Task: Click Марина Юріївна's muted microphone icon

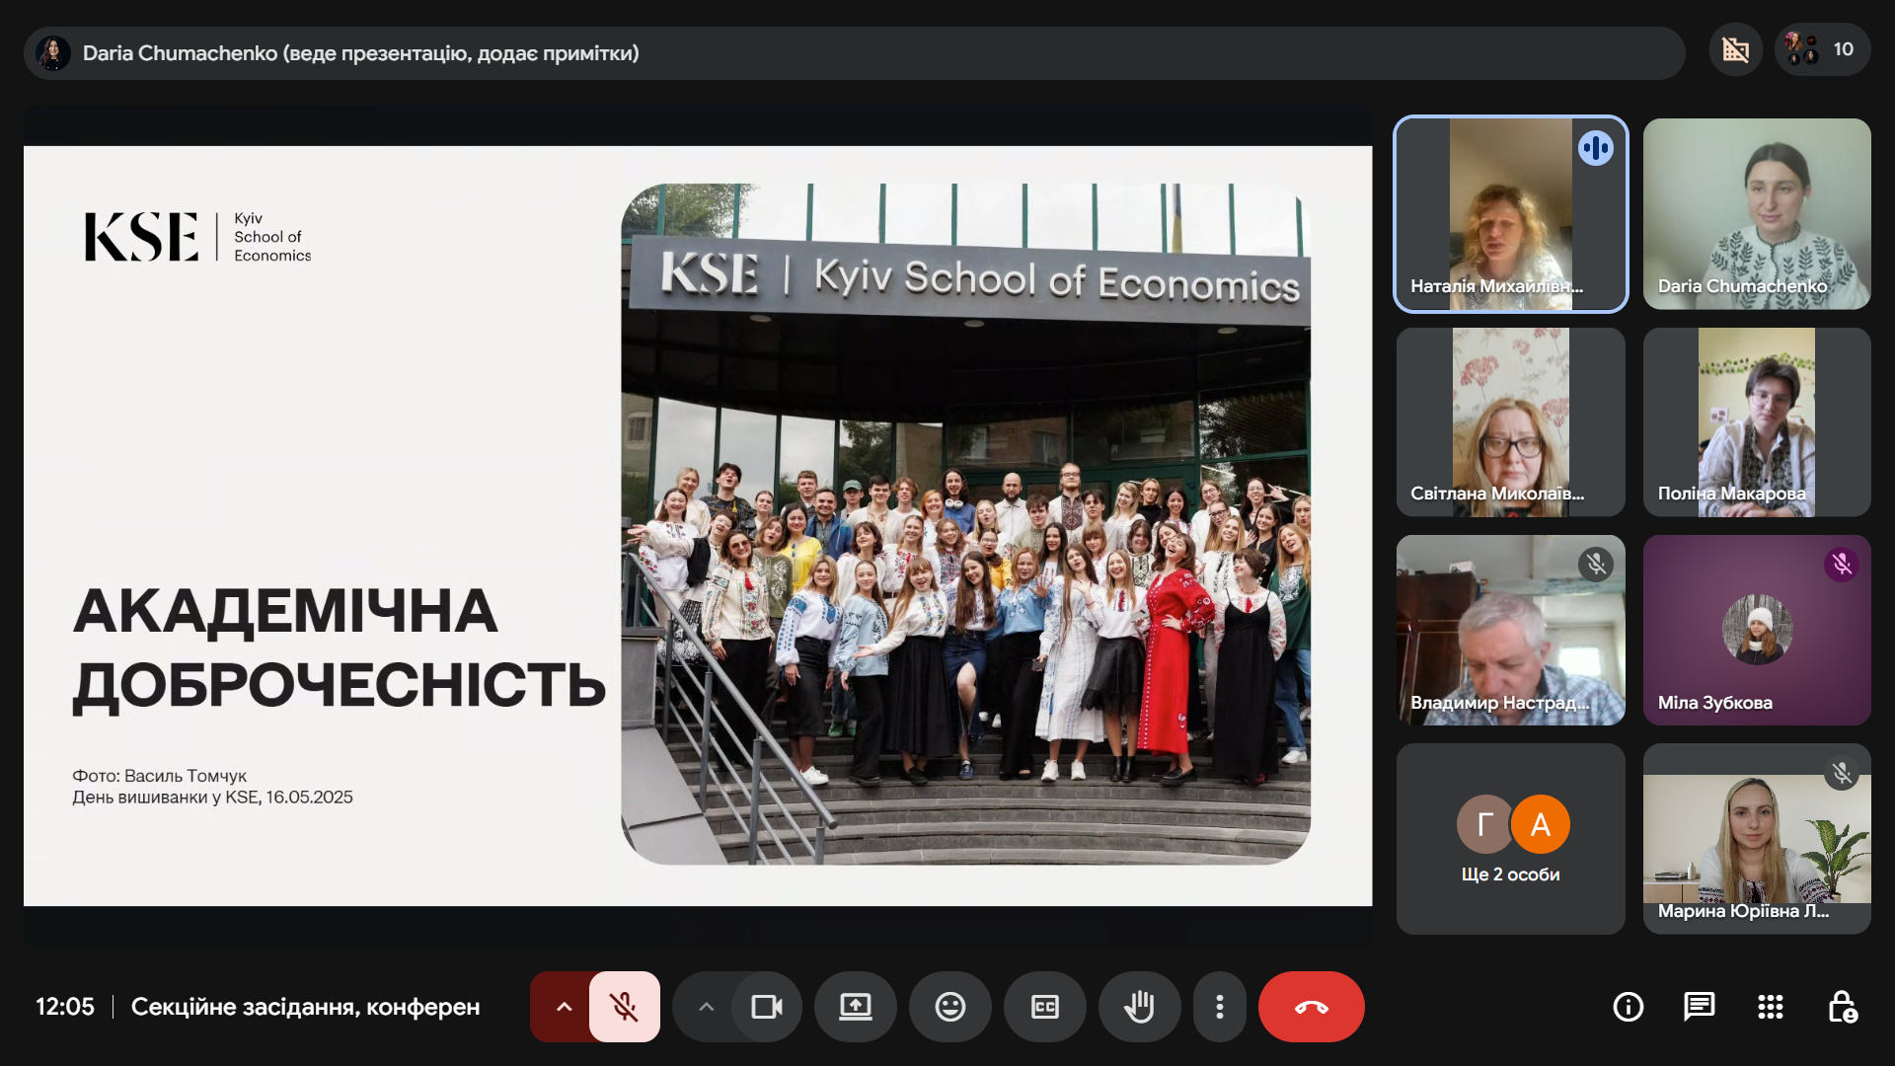Action: (x=1841, y=773)
